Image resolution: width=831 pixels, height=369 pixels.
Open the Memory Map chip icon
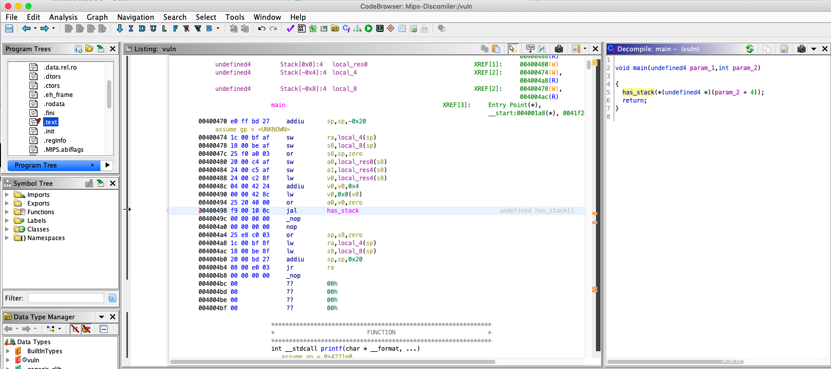[x=380, y=29]
